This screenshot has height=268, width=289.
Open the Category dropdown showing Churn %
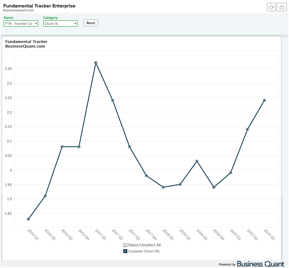[60, 23]
